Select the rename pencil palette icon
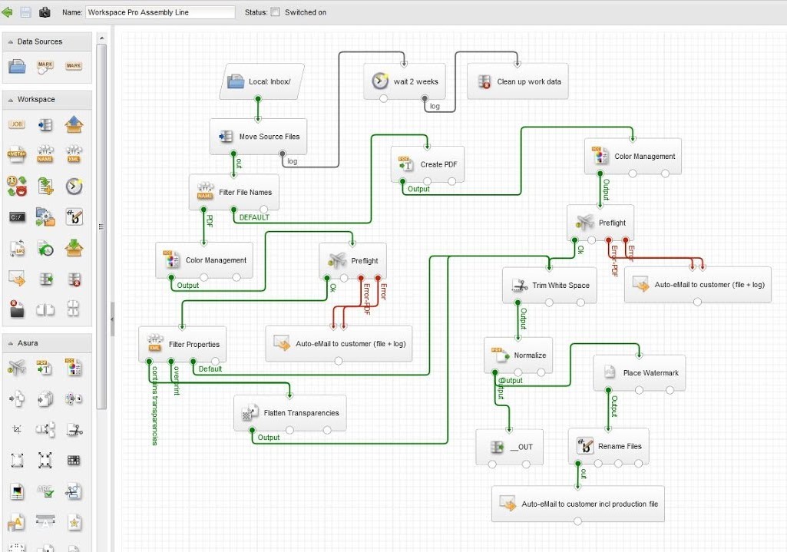This screenshot has height=552, width=787. pyautogui.click(x=74, y=217)
